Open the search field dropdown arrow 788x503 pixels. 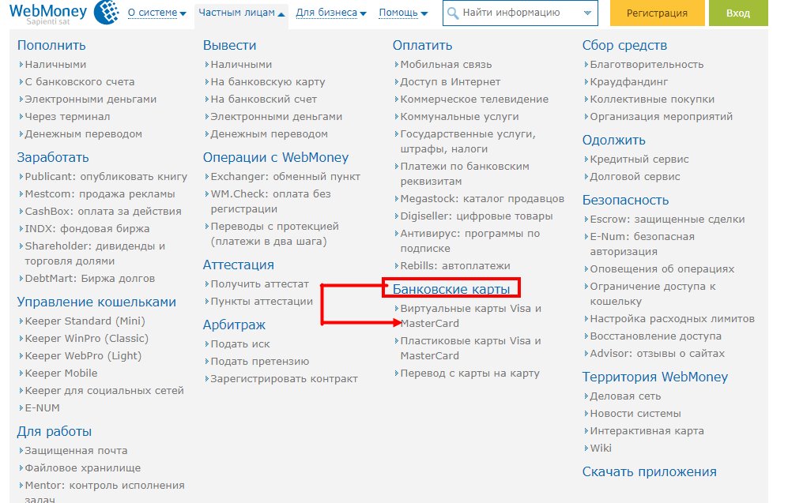tap(587, 13)
